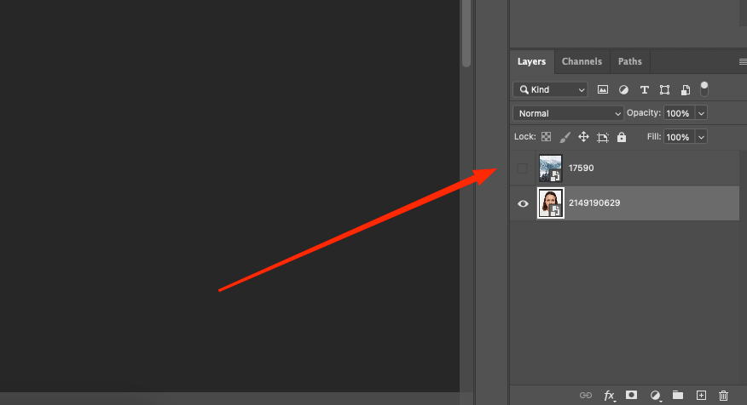Viewport: 747px width, 405px height.
Task: Lock all padlock icon
Action: (622, 137)
